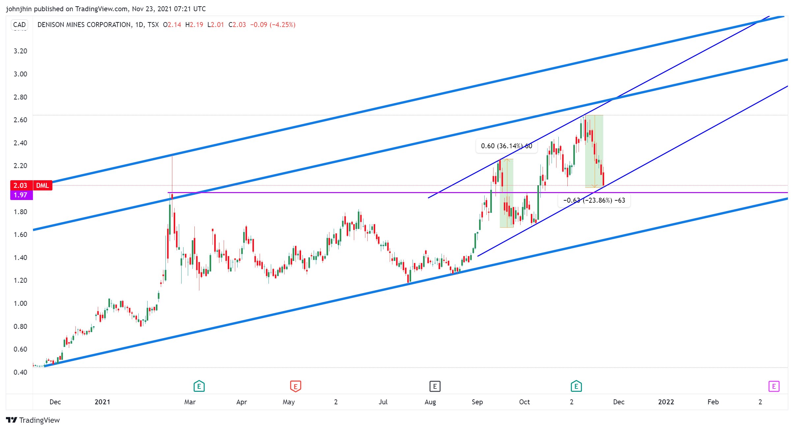Click the red DML symbol label

(43, 186)
